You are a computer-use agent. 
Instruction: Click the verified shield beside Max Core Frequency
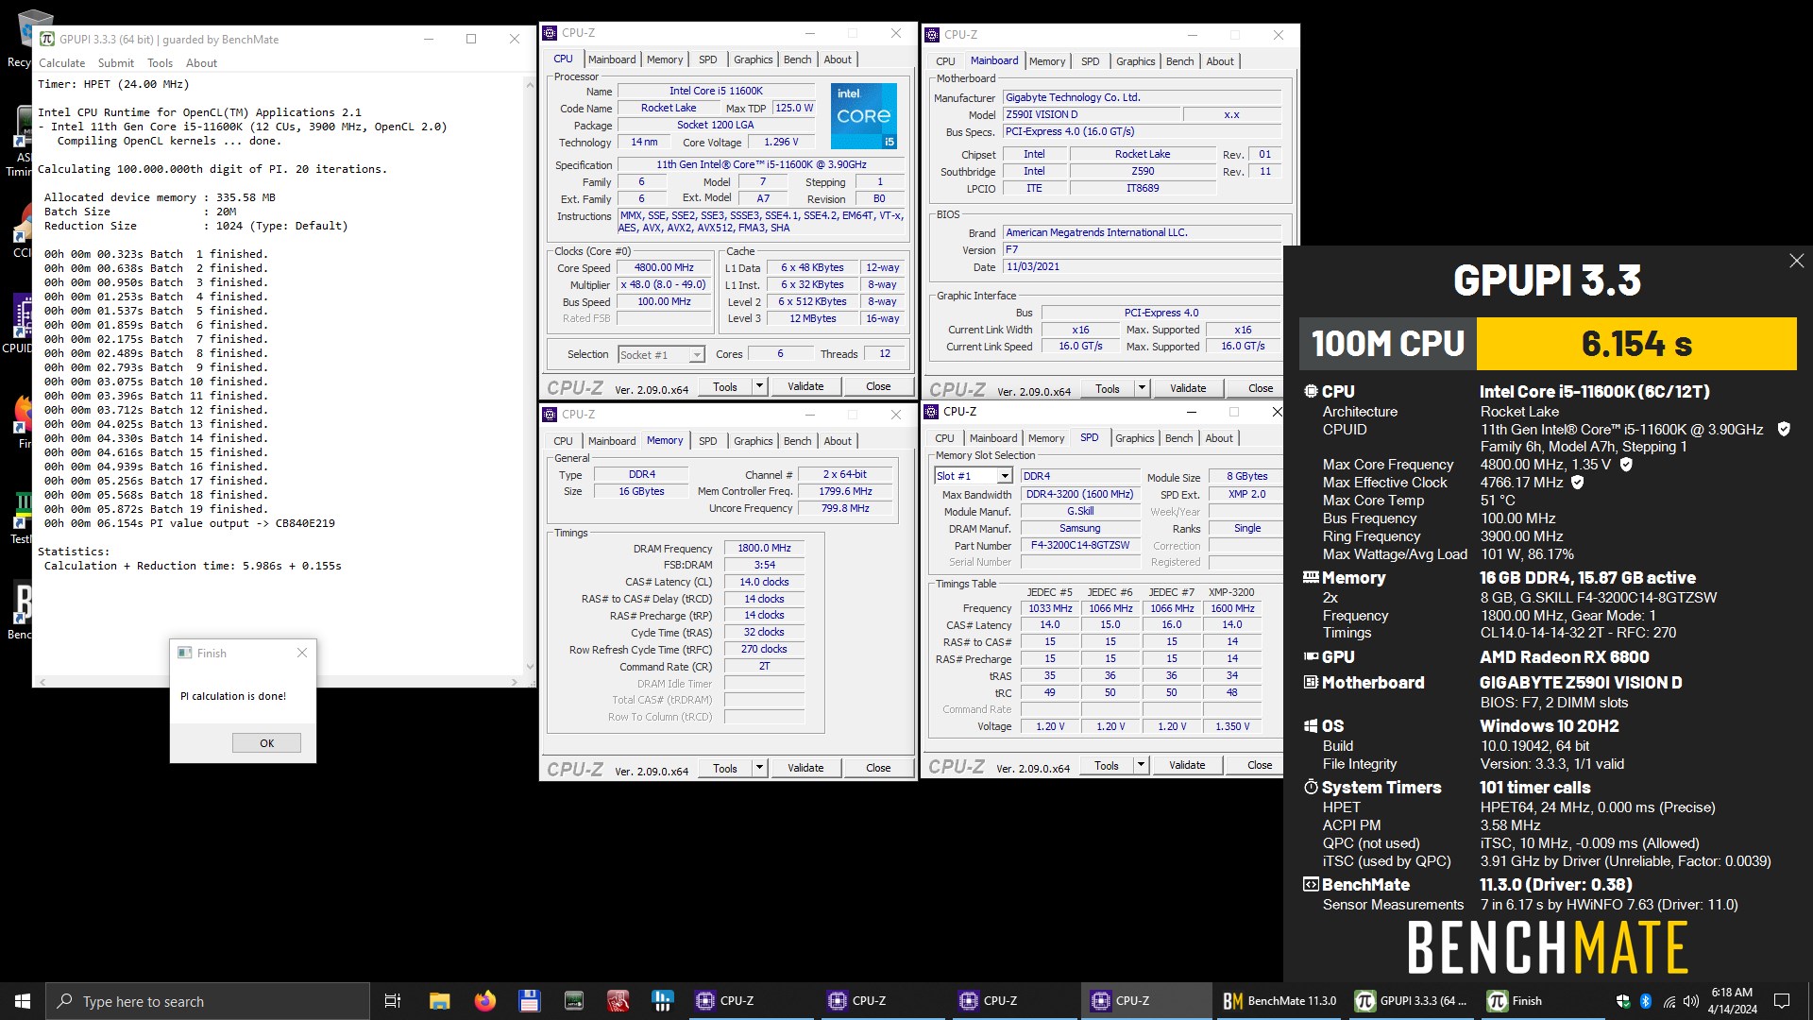(x=1626, y=465)
